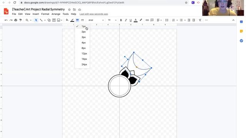Open the Insert menu
Screen dimensions: 246x138
(x=36, y=14)
